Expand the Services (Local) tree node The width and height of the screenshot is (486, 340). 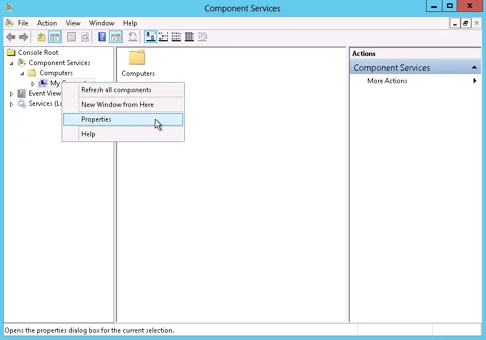(11, 104)
